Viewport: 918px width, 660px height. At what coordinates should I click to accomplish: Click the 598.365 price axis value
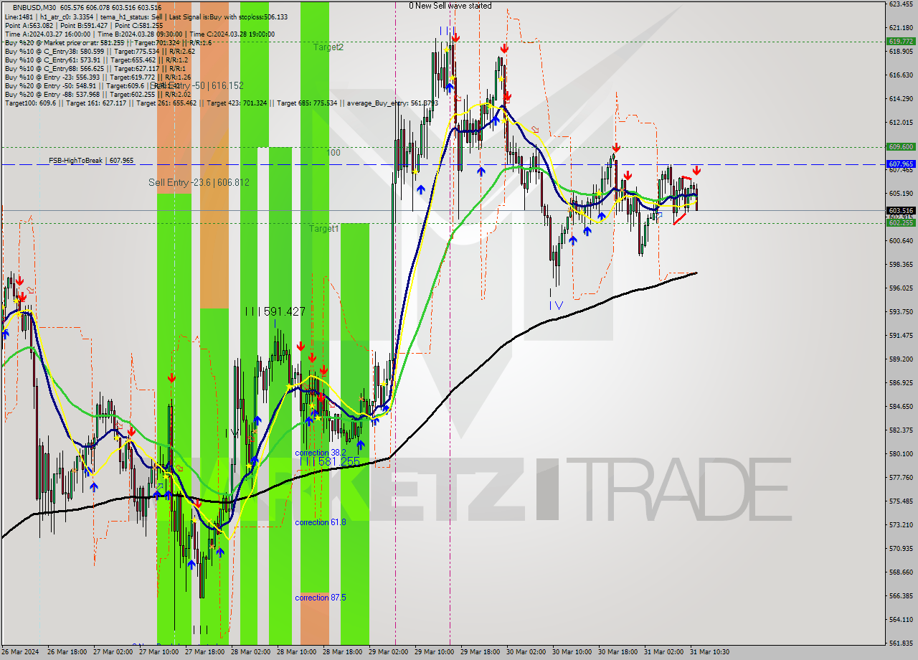tap(901, 265)
